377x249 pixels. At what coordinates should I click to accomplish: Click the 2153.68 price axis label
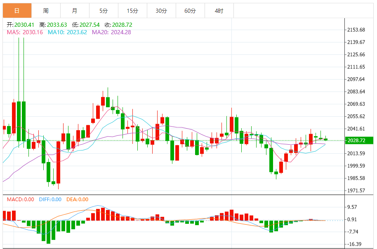coord(356,30)
